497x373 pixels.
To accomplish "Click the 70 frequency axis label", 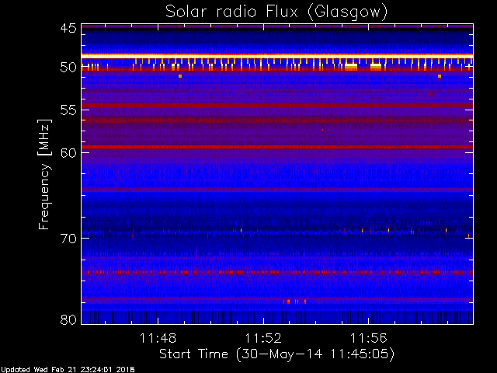I will click(68, 239).
